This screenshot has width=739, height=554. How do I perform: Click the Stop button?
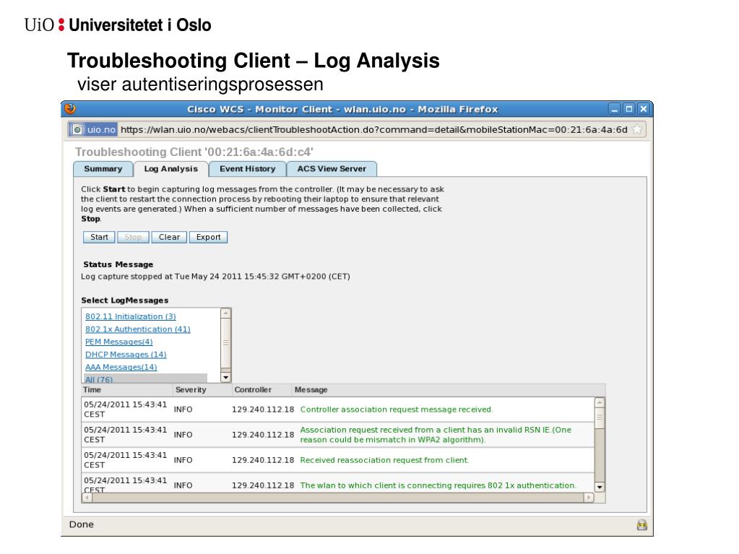click(133, 237)
